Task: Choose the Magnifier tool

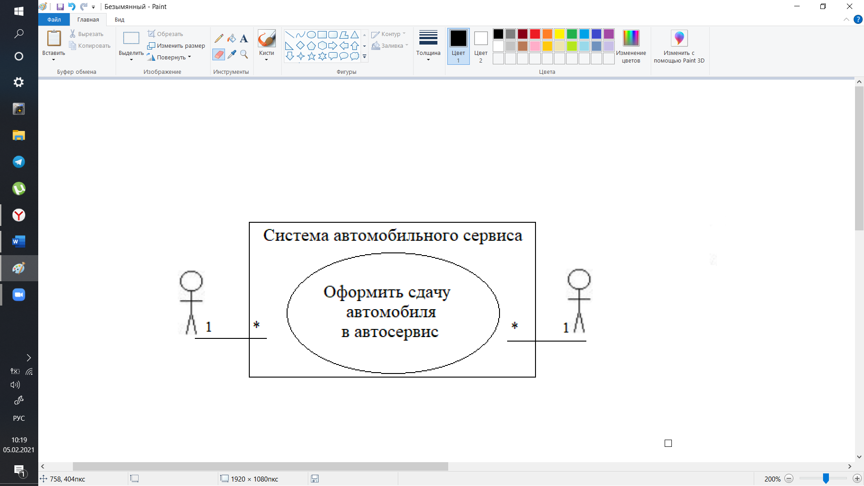Action: coord(244,54)
